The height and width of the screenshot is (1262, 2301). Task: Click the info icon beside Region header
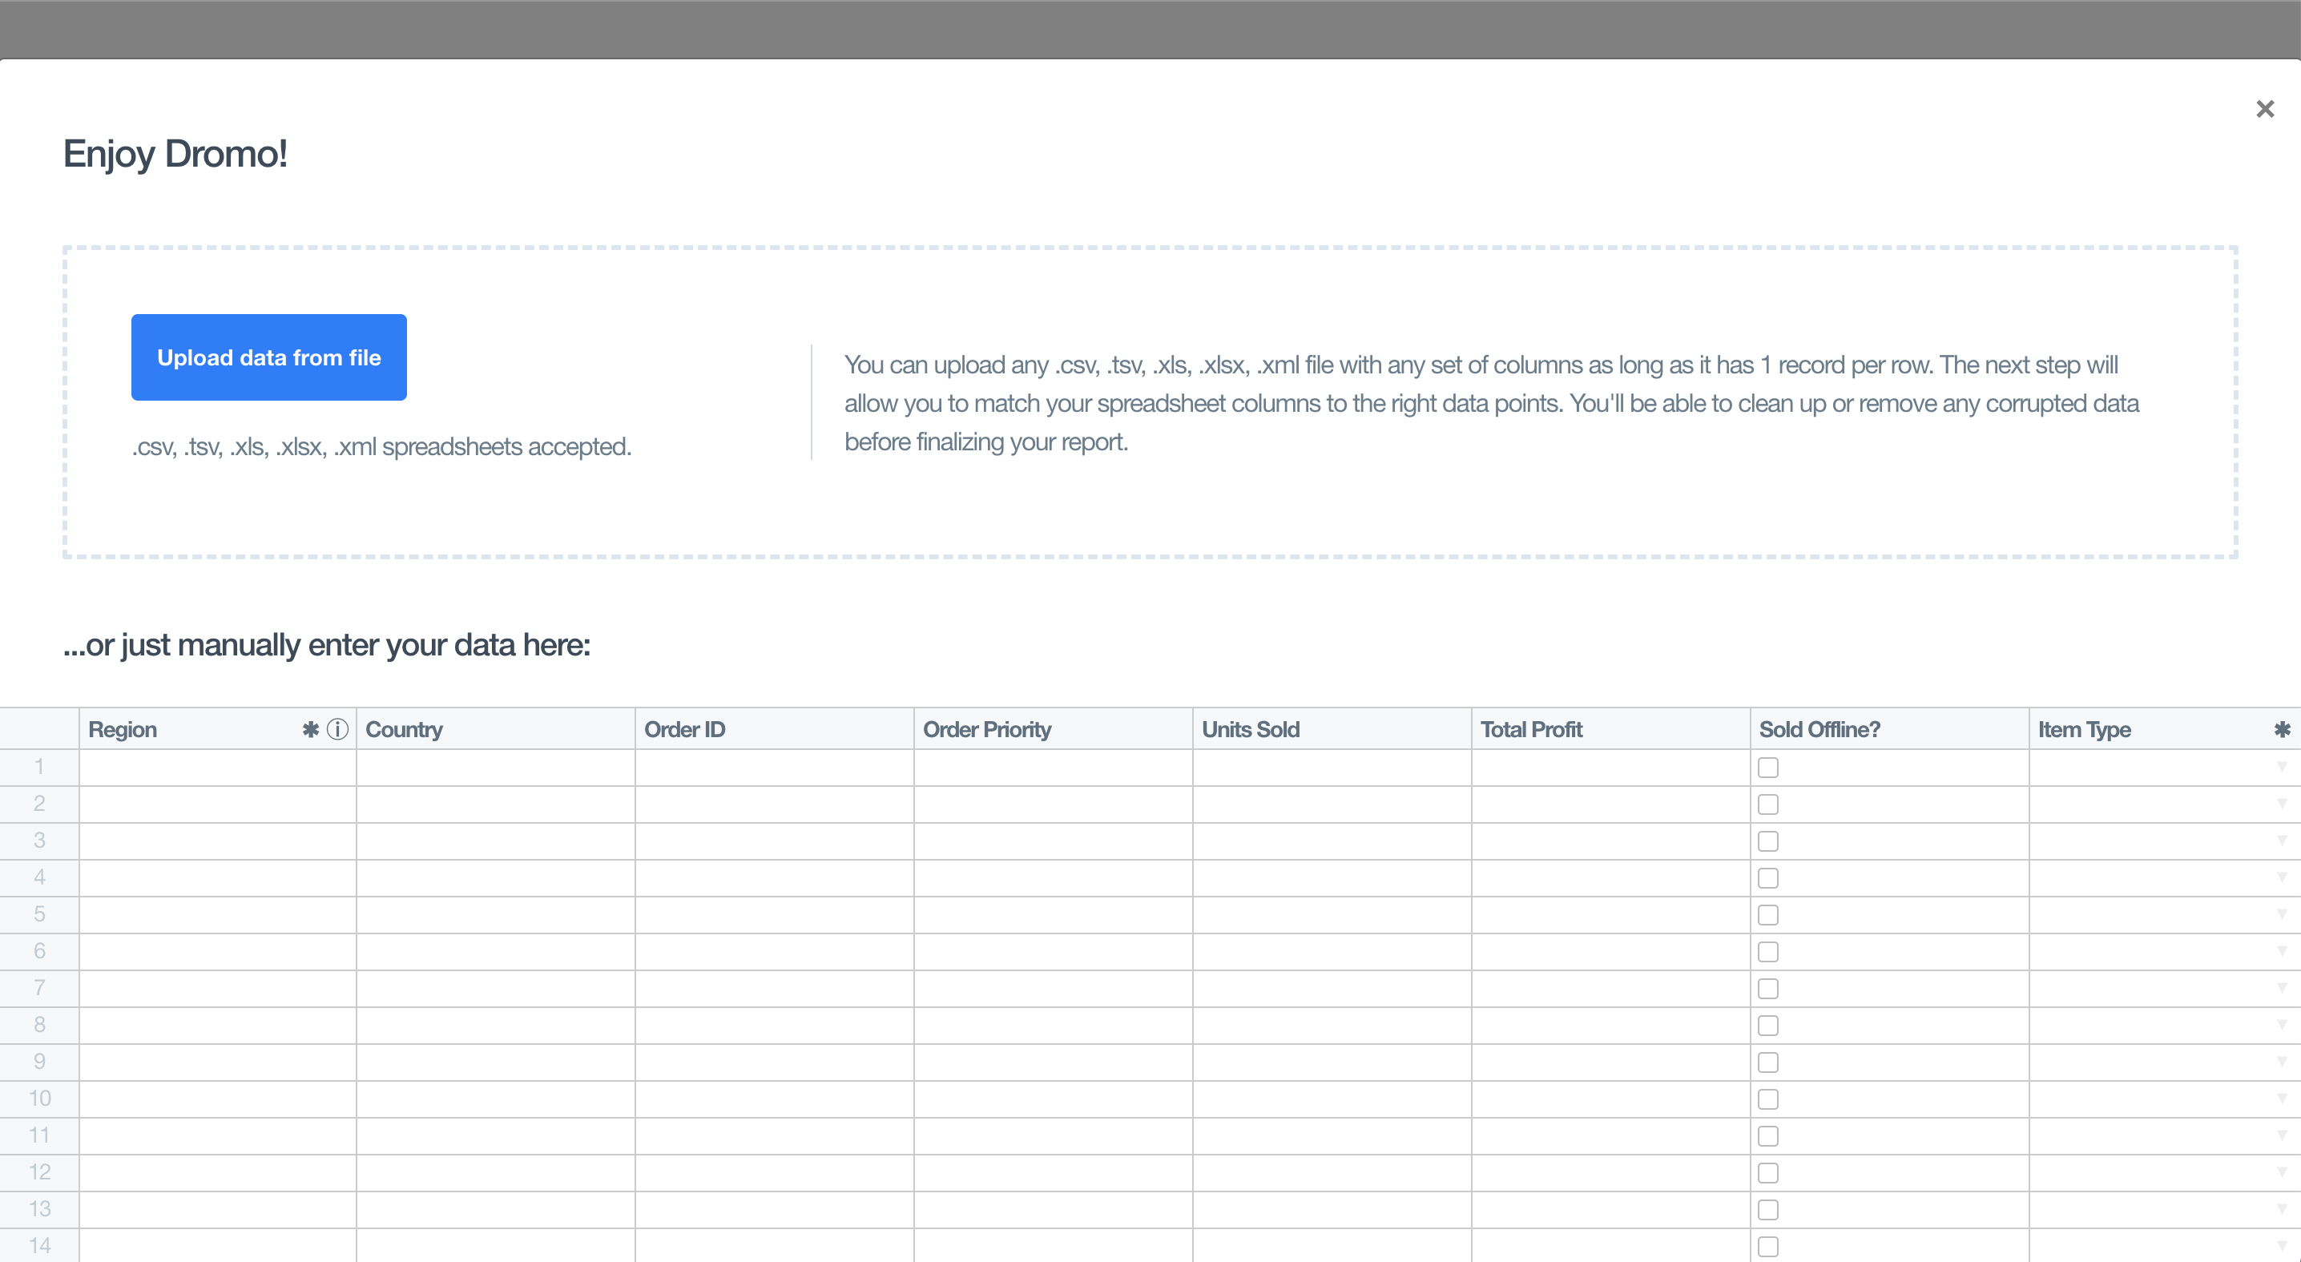click(x=336, y=730)
